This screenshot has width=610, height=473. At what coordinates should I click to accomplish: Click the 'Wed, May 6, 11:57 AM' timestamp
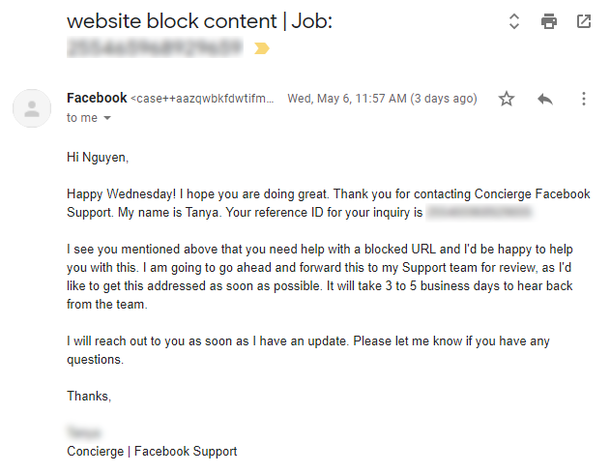pos(382,99)
